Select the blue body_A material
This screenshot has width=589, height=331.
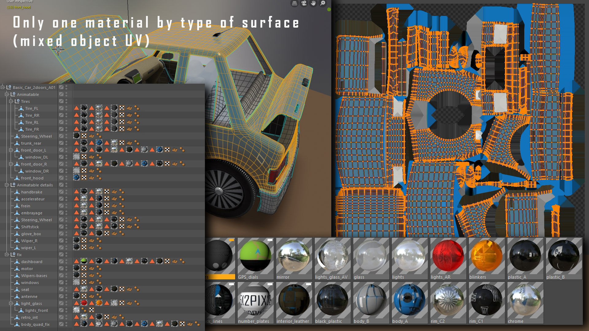(x=410, y=303)
